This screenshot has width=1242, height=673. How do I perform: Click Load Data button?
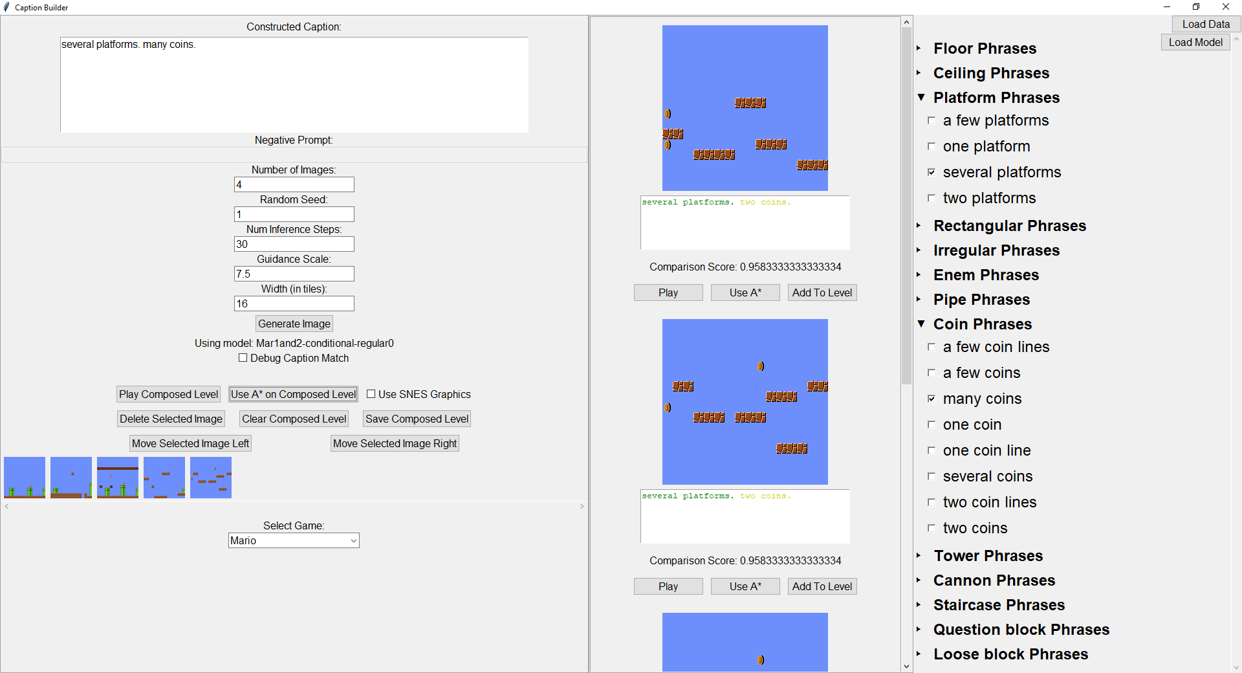(x=1206, y=24)
